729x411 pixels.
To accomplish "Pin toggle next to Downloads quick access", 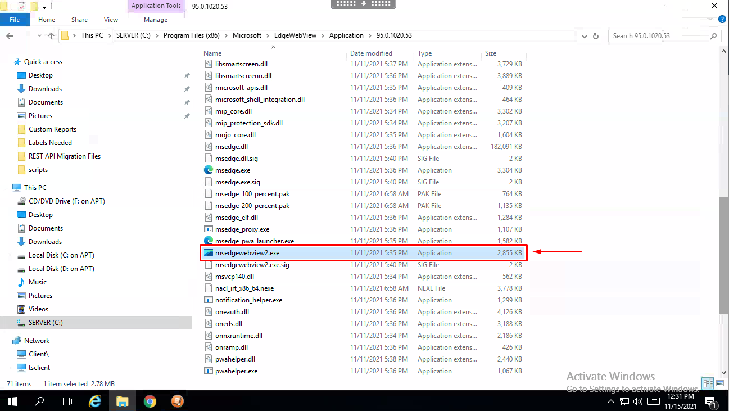I will [187, 89].
